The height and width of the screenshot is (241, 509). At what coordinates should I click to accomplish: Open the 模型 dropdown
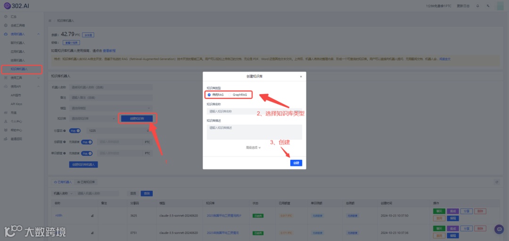click(x=111, y=108)
